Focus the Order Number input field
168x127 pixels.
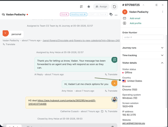143,37
